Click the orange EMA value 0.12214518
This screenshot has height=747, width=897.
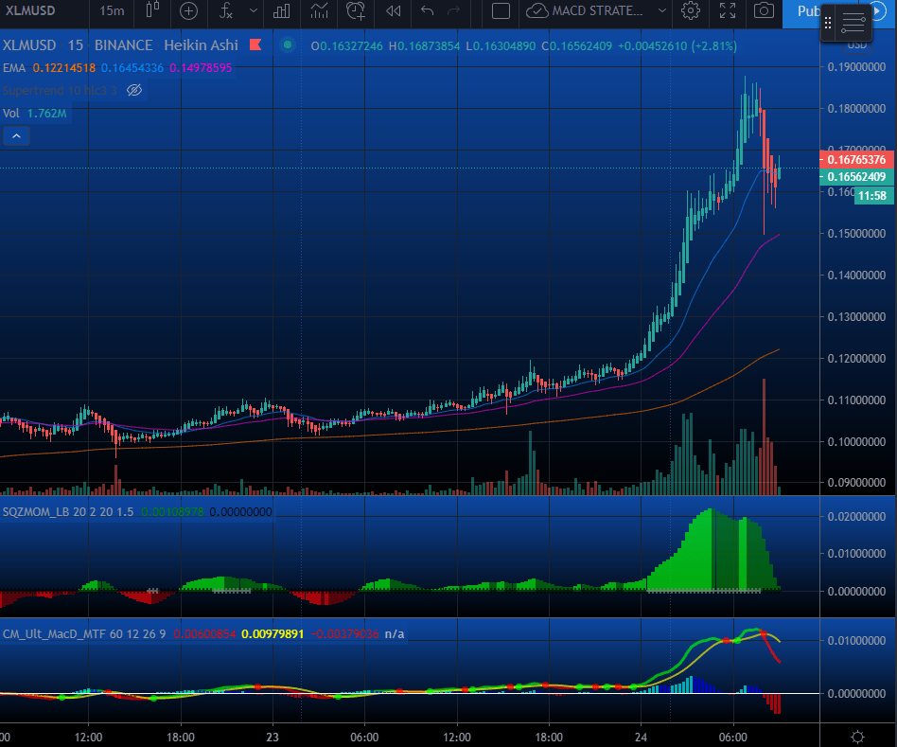coord(64,67)
